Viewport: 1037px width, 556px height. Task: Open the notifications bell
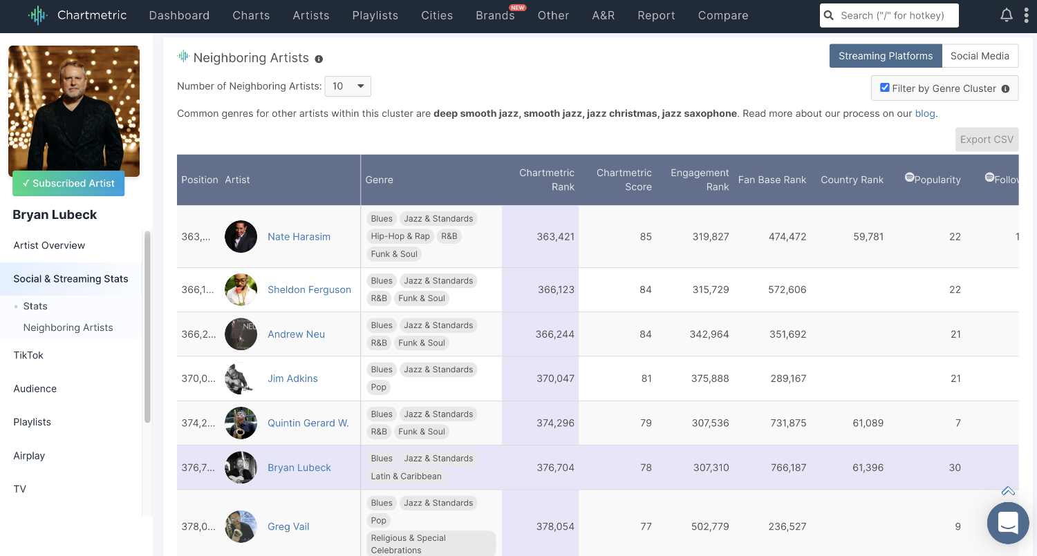tap(1007, 15)
